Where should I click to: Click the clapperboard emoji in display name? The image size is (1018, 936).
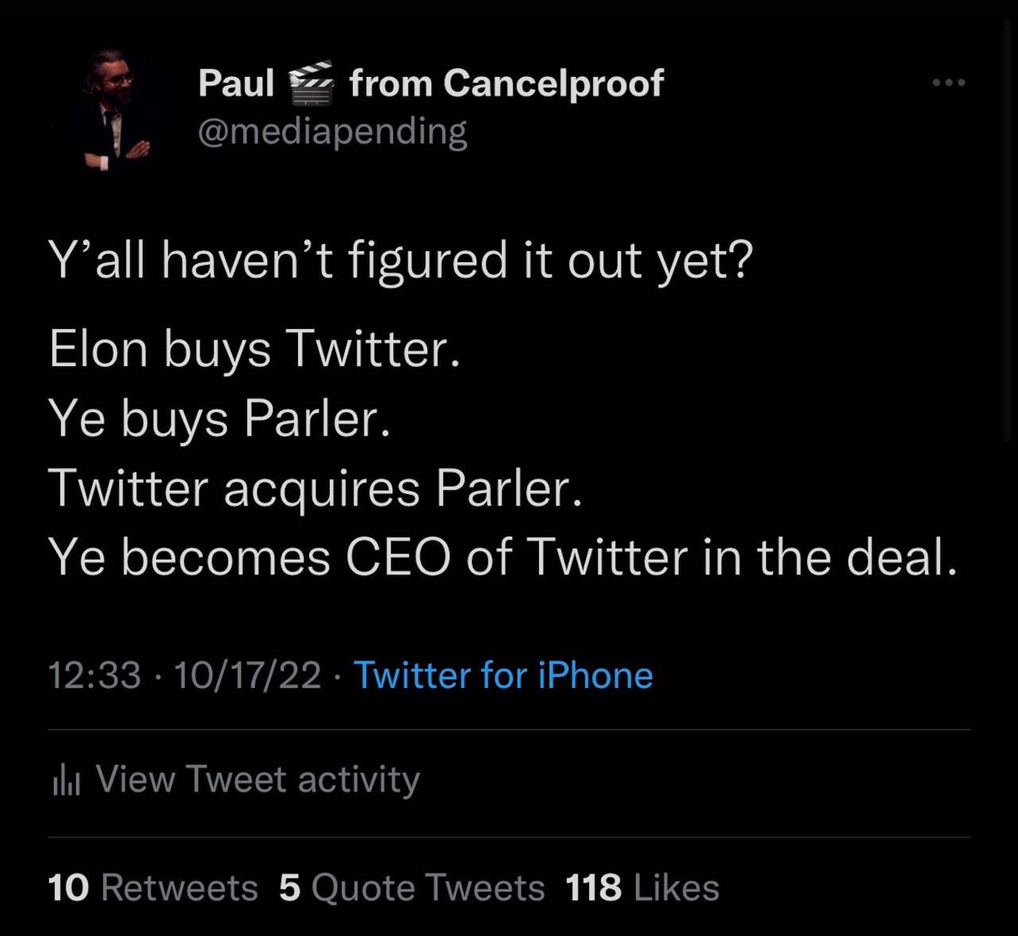coord(311,82)
